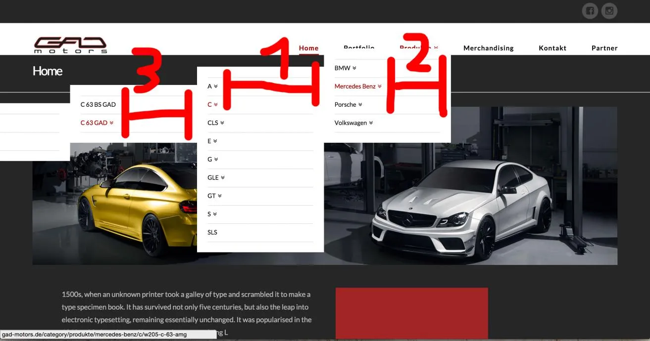Expand the red C class entry
Viewport: 650px width, 341px height.
[x=212, y=105]
